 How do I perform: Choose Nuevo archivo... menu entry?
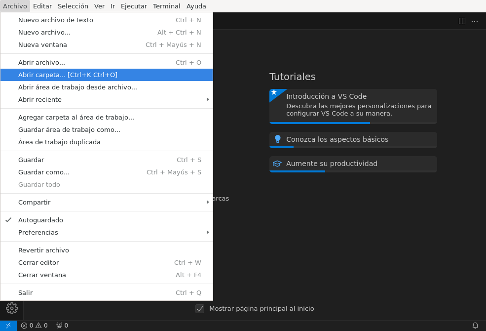(107, 32)
